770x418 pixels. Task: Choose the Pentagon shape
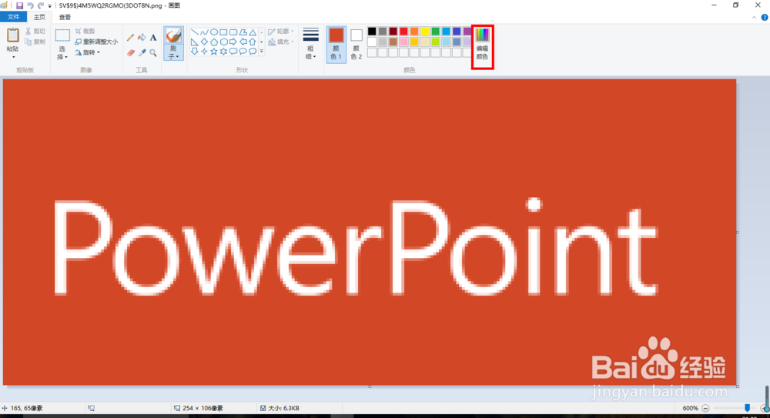(x=214, y=42)
